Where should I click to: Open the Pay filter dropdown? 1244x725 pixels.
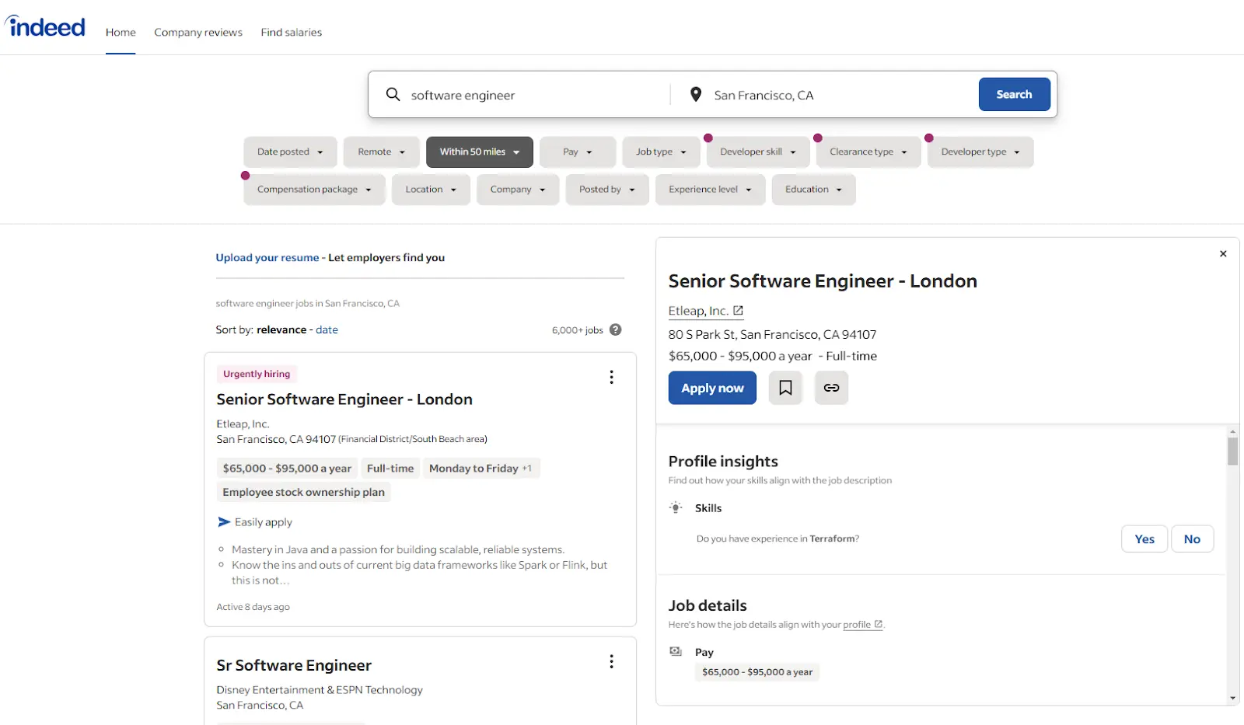[578, 152]
